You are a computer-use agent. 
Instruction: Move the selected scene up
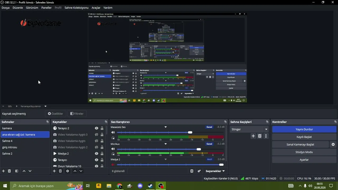pyautogui.click(x=24, y=171)
